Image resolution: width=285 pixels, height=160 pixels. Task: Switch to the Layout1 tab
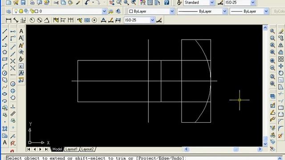(x=71, y=149)
